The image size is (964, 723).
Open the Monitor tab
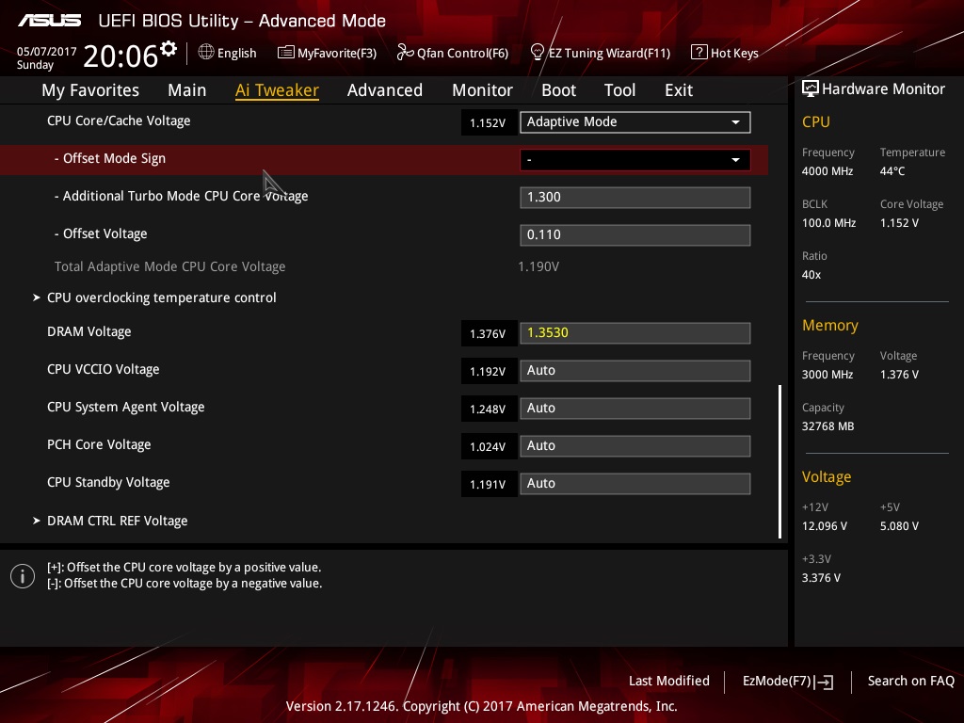482,89
